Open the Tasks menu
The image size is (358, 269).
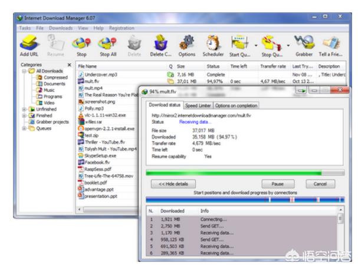(25, 28)
